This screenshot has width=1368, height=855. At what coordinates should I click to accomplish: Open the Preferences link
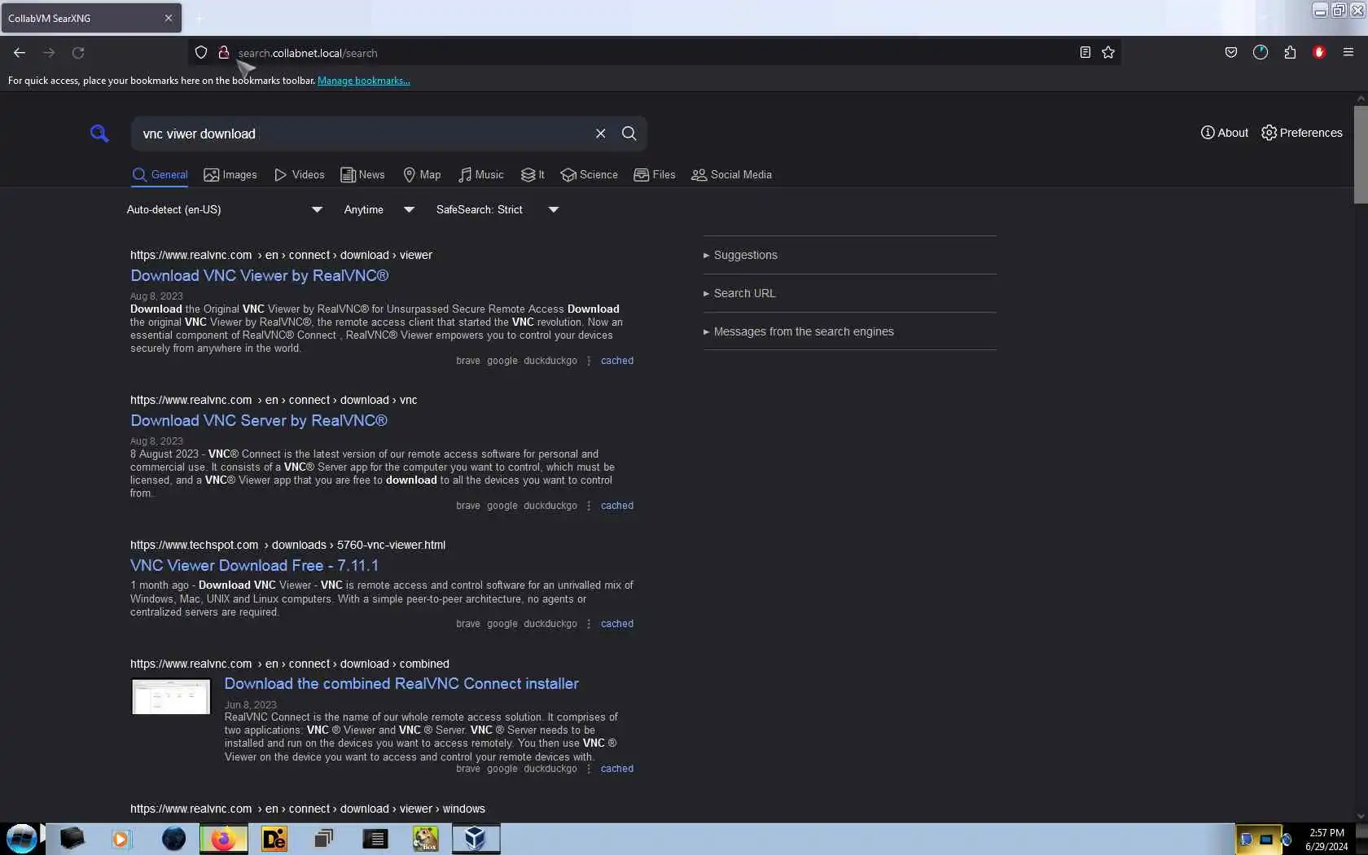point(1301,133)
